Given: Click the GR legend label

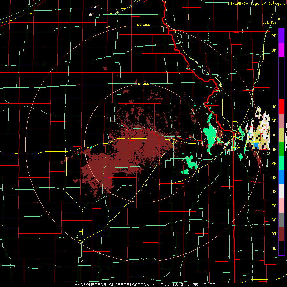Looking at the screenshot, I should (x=274, y=121).
